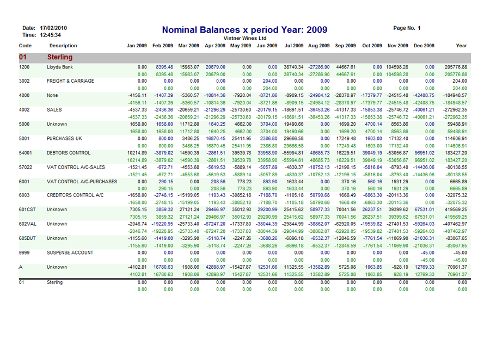Click the Aug 2009 column header
This screenshot has height=346, width=490.
coord(318,46)
